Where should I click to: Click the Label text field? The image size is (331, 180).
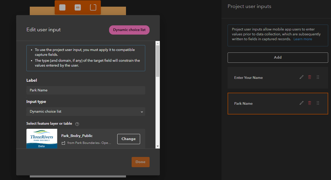[86, 90]
